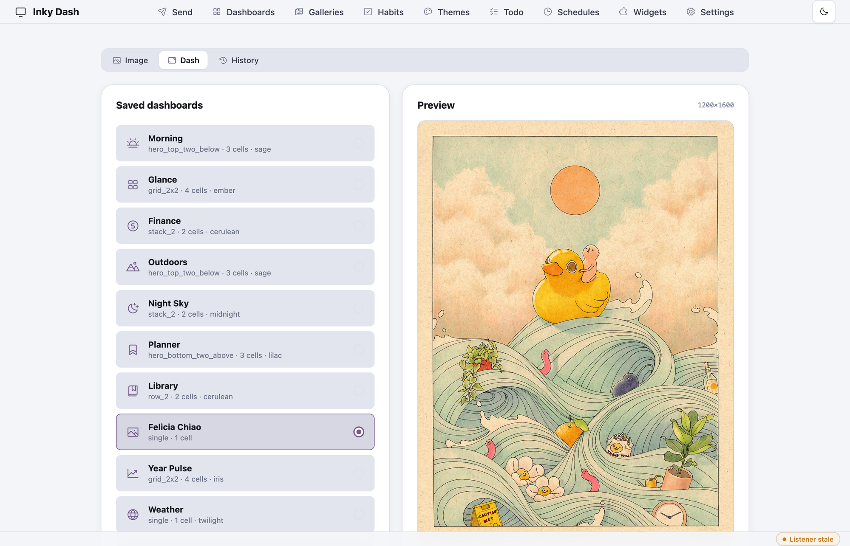
Task: Click the 'stack_2 · 2 cells · cerulean' description
Action: tap(194, 232)
